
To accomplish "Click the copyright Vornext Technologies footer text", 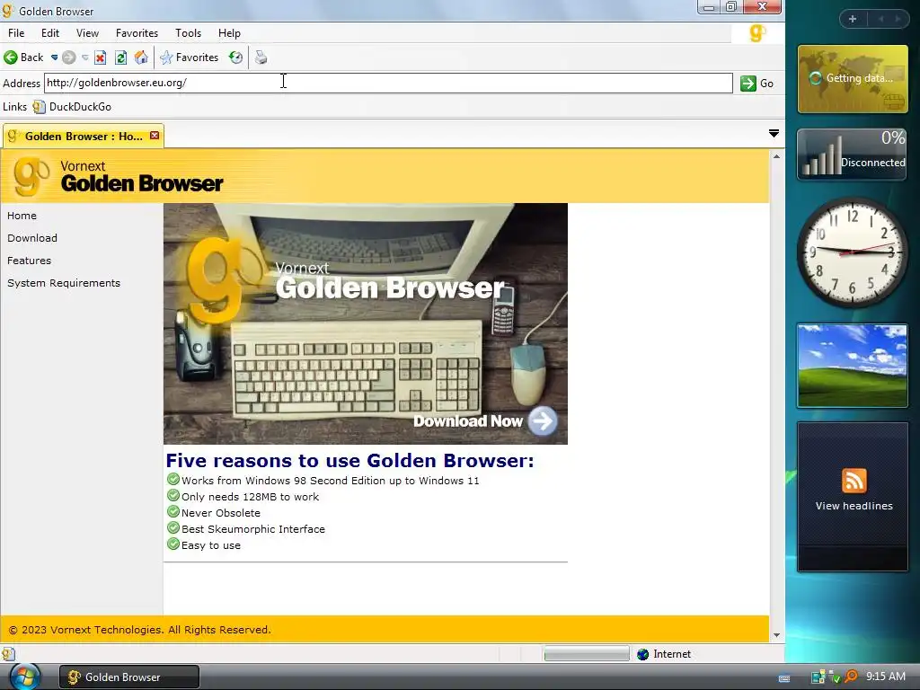I will click(x=139, y=630).
